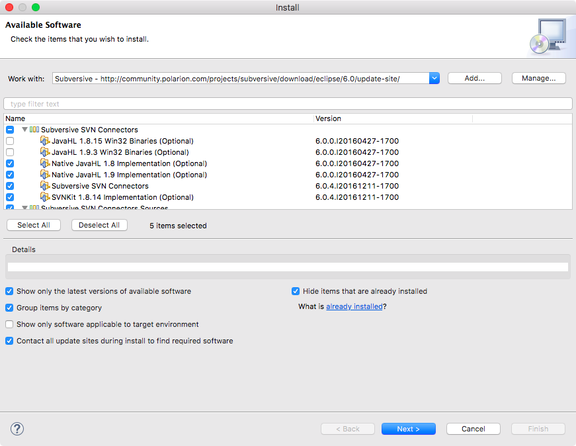Click the '5 items selected' status text
This screenshot has width=576, height=446.
178,226
